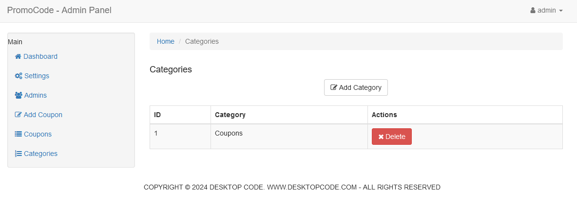Click the pencil icon beside Add Coupon
Image resolution: width=577 pixels, height=224 pixels.
pyautogui.click(x=19, y=115)
